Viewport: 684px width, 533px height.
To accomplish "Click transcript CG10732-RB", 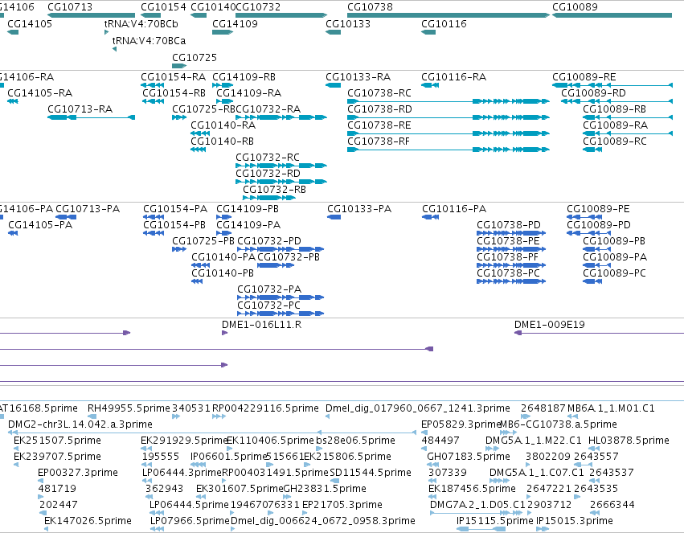I will coord(274,190).
